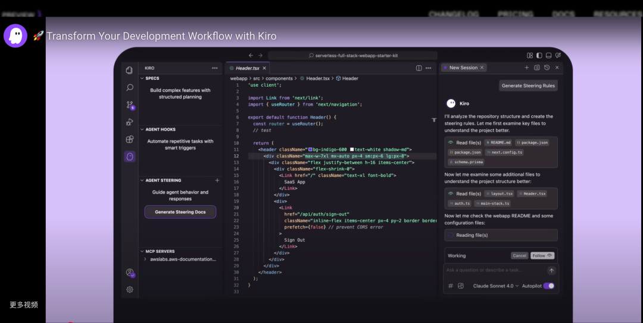Go back with the left arrow

tap(251, 56)
